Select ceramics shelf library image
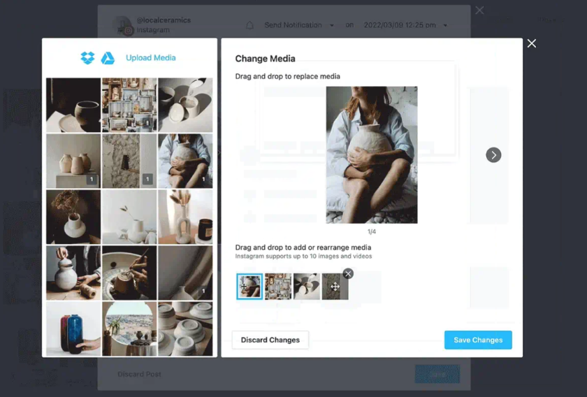 (129, 105)
